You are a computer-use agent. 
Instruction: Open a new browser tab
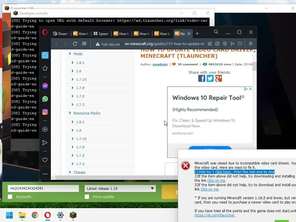[x=197, y=34]
